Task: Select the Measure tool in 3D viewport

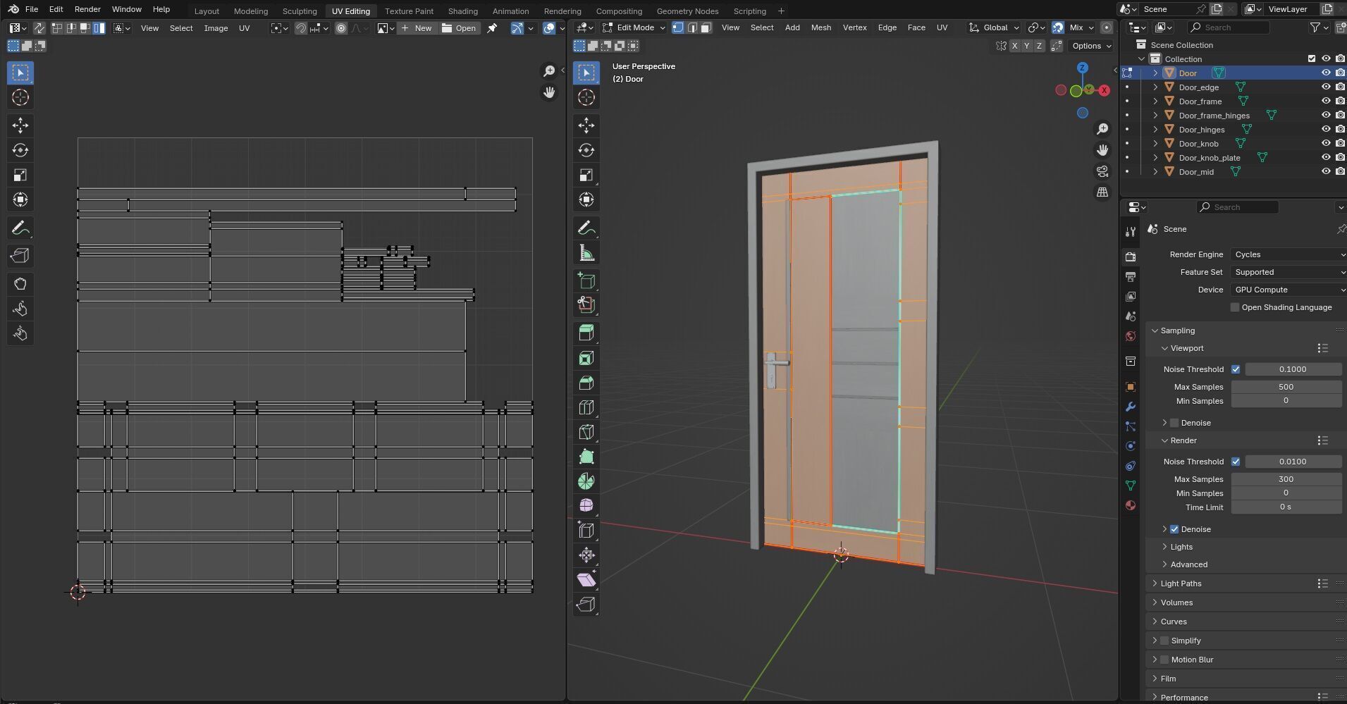Action: pyautogui.click(x=586, y=253)
